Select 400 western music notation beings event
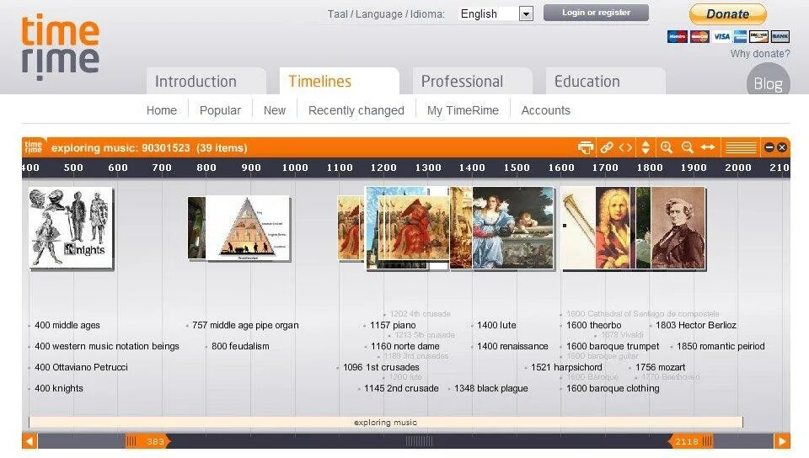809x458 pixels. (107, 346)
